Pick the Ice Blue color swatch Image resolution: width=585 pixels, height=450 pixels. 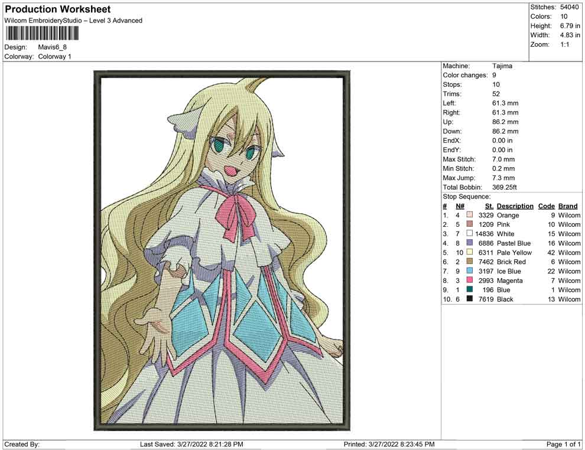point(470,270)
